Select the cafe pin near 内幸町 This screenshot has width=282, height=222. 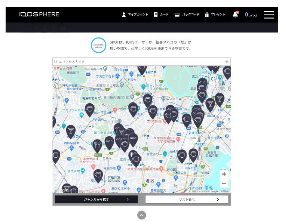coord(187,120)
